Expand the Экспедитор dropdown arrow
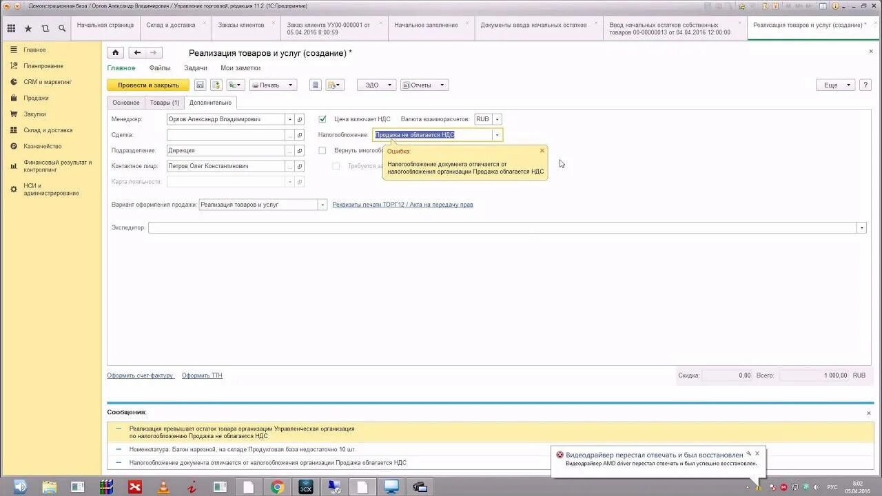The height and width of the screenshot is (496, 882). coord(861,228)
